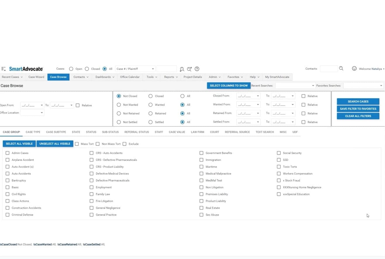This screenshot has height=259, width=385.
Task: Click inside the Contacts search field
Action: (329, 68)
